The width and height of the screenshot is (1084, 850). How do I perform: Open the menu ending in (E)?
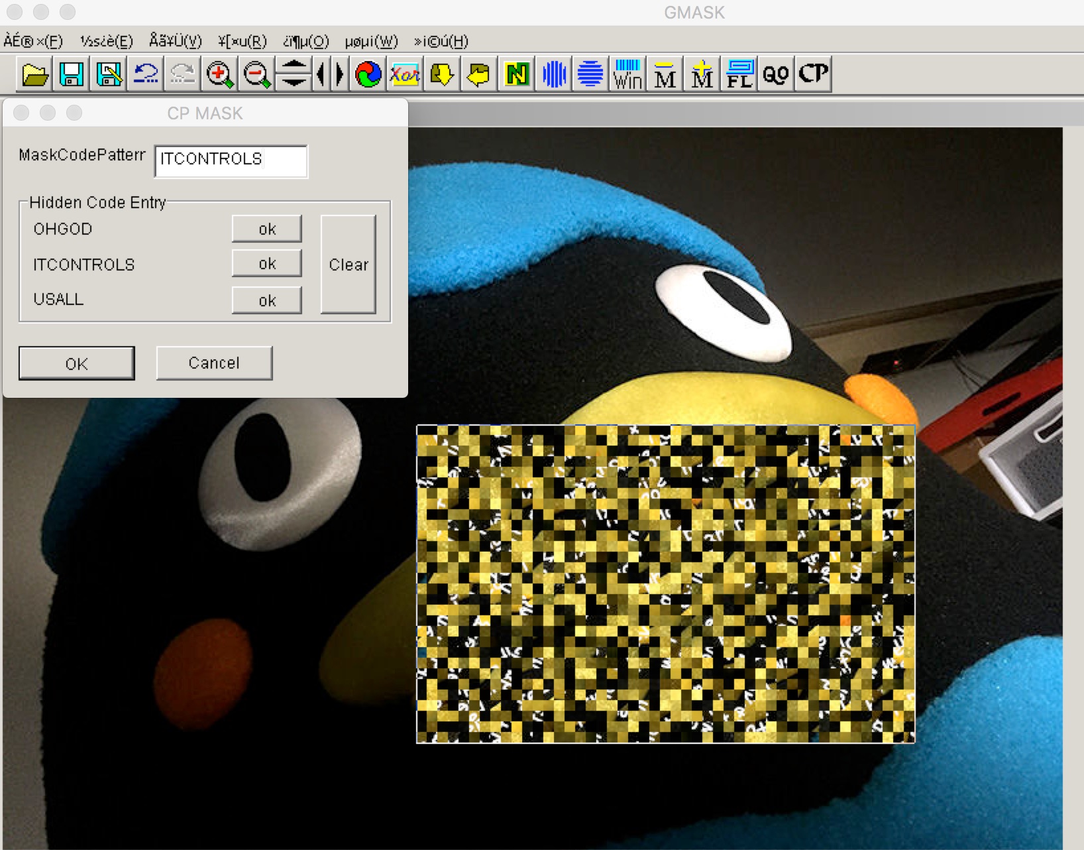tap(107, 41)
